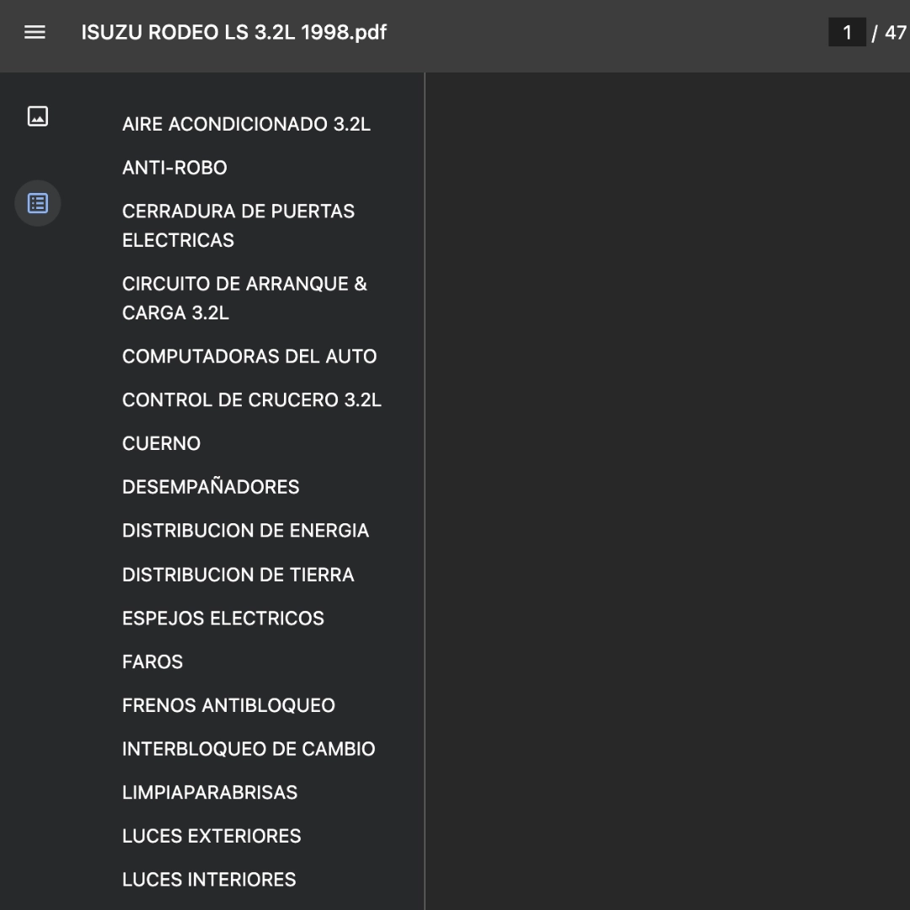The width and height of the screenshot is (910, 910).
Task: Open ESPEJOS ELECTRICOS bookmark
Action: tap(222, 618)
